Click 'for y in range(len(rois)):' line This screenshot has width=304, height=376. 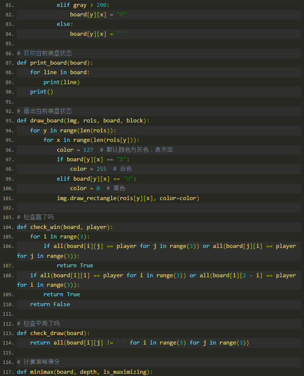tap(73, 131)
